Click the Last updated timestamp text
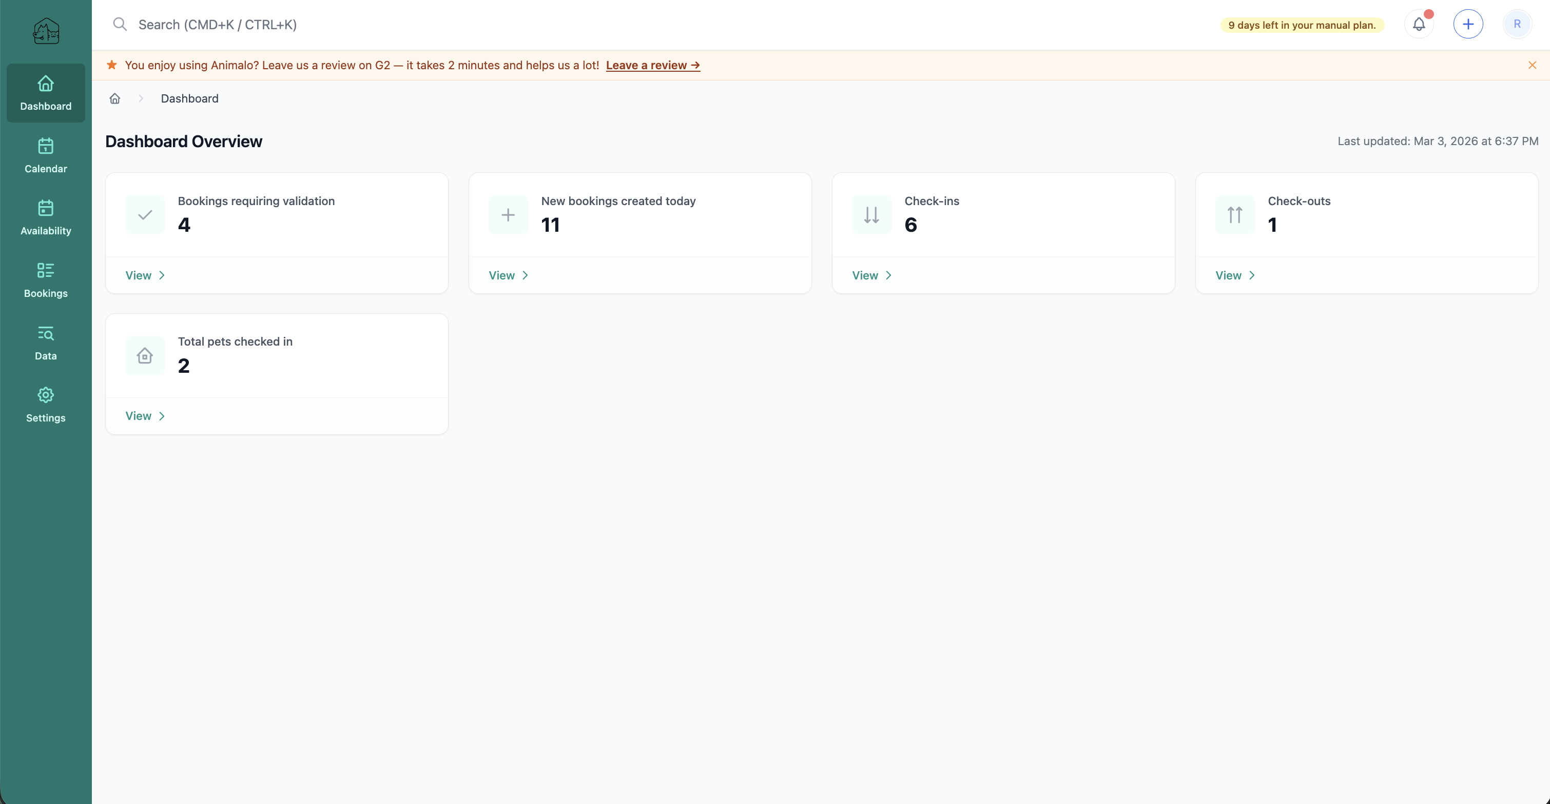The width and height of the screenshot is (1550, 804). [x=1438, y=142]
